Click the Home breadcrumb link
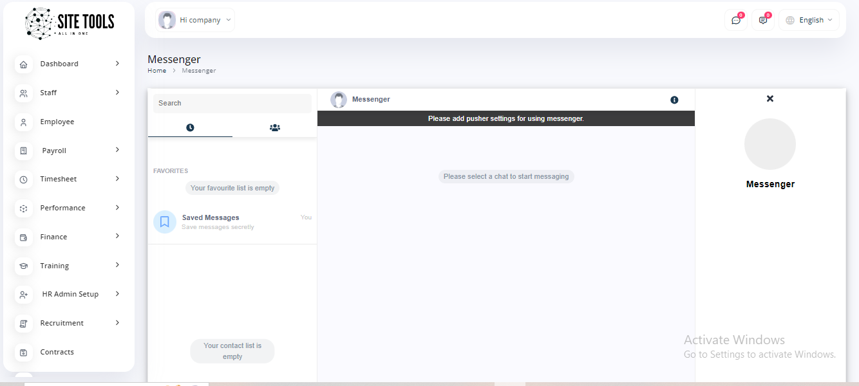Viewport: 859px width, 386px height. point(156,71)
